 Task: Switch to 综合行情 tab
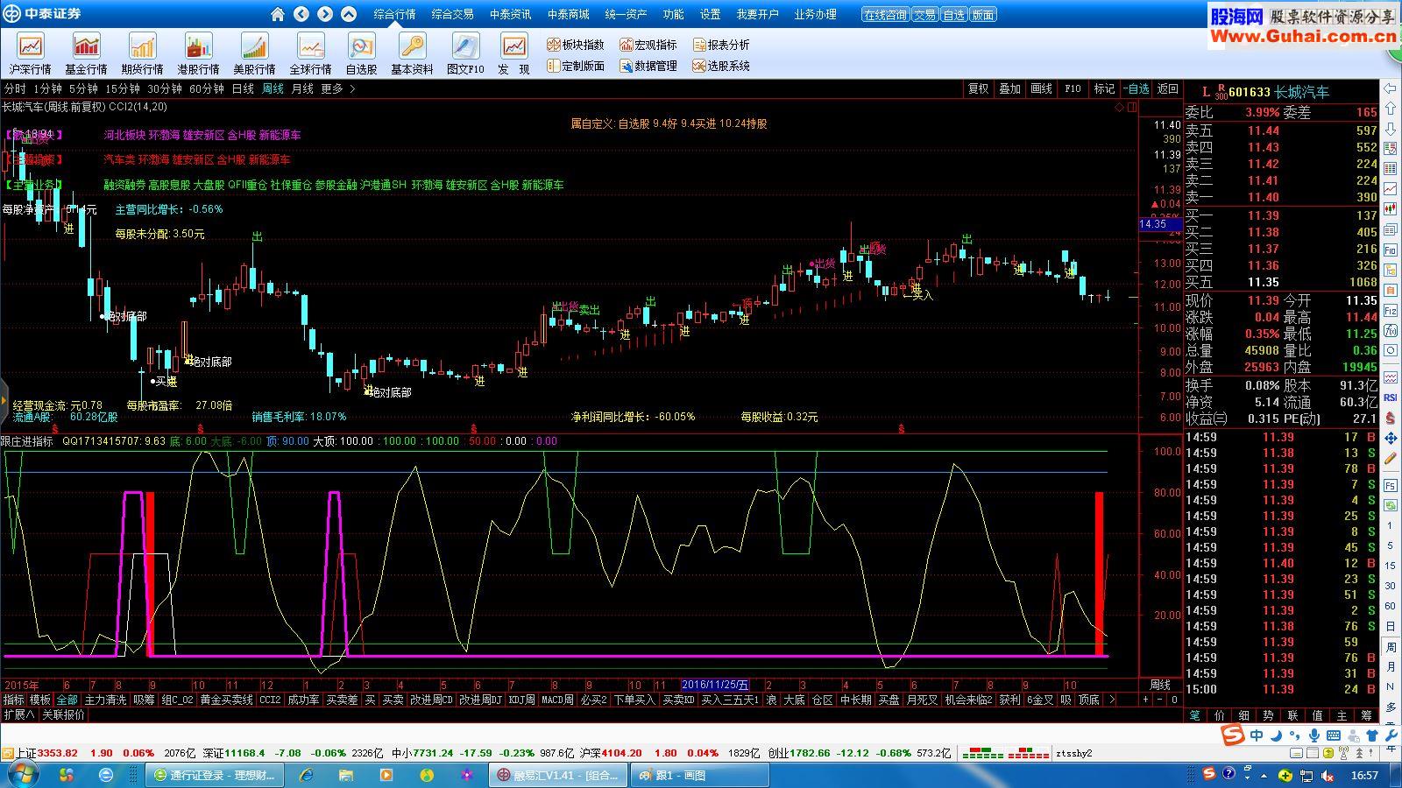(394, 14)
